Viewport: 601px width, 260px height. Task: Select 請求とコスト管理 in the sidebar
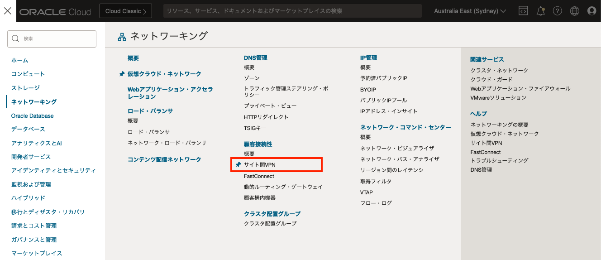(34, 226)
